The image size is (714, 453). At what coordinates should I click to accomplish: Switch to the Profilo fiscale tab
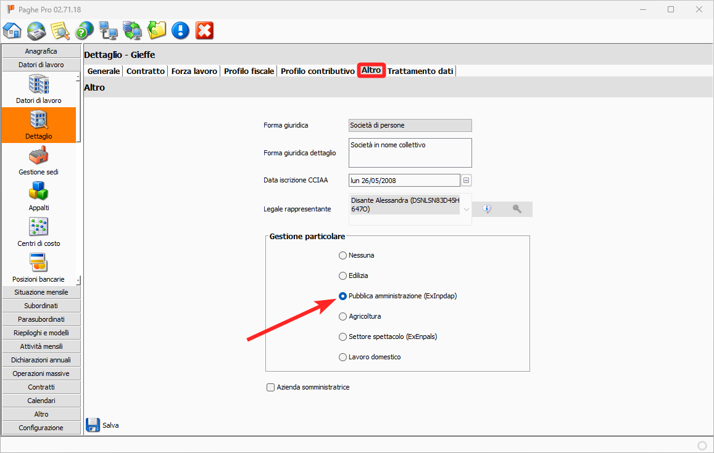tap(249, 71)
